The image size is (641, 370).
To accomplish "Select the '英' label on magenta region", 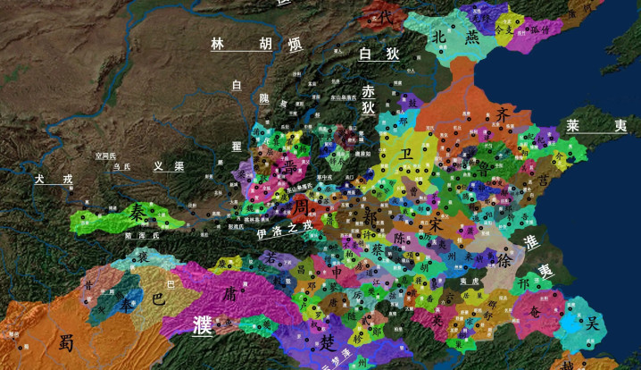I will pos(437,321).
